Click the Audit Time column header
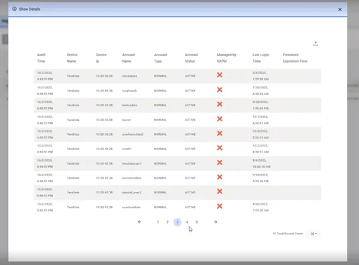Image resolution: width=359 pixels, height=265 pixels. pos(42,58)
